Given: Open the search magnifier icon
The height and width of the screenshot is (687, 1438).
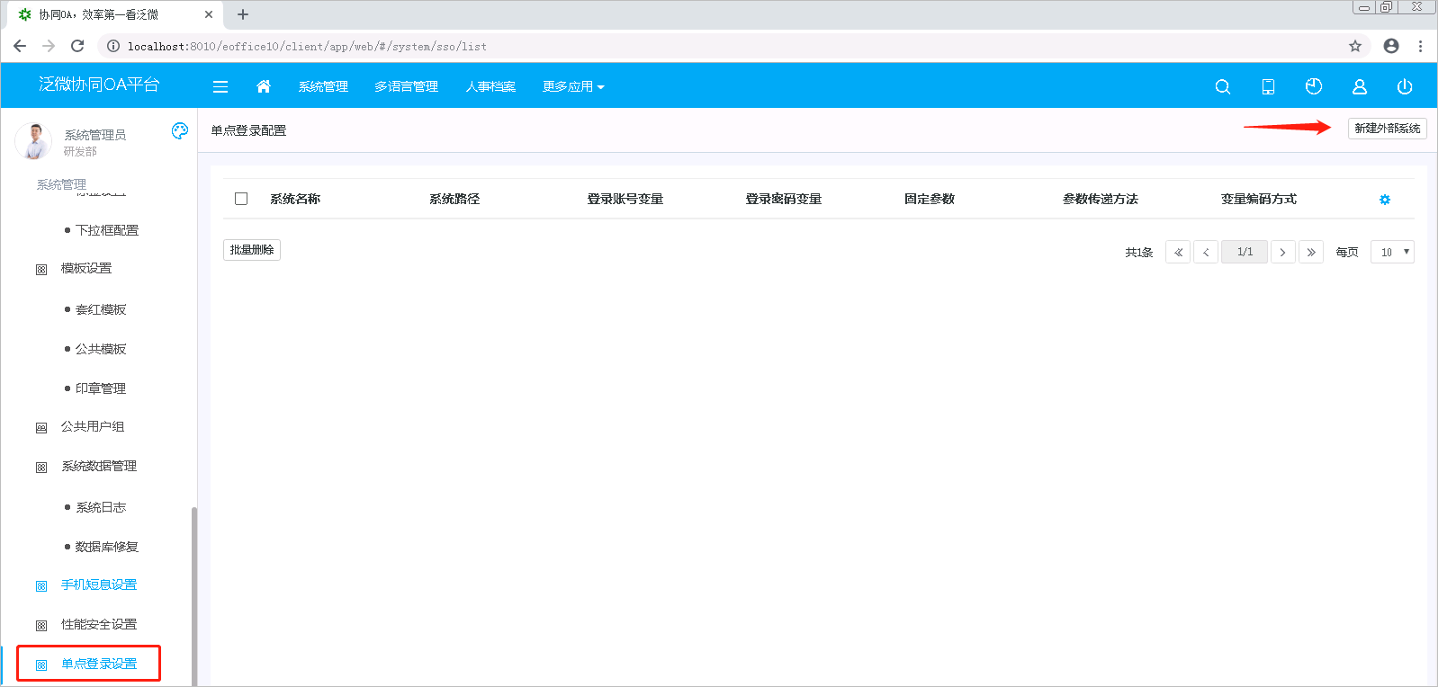Looking at the screenshot, I should [1222, 86].
